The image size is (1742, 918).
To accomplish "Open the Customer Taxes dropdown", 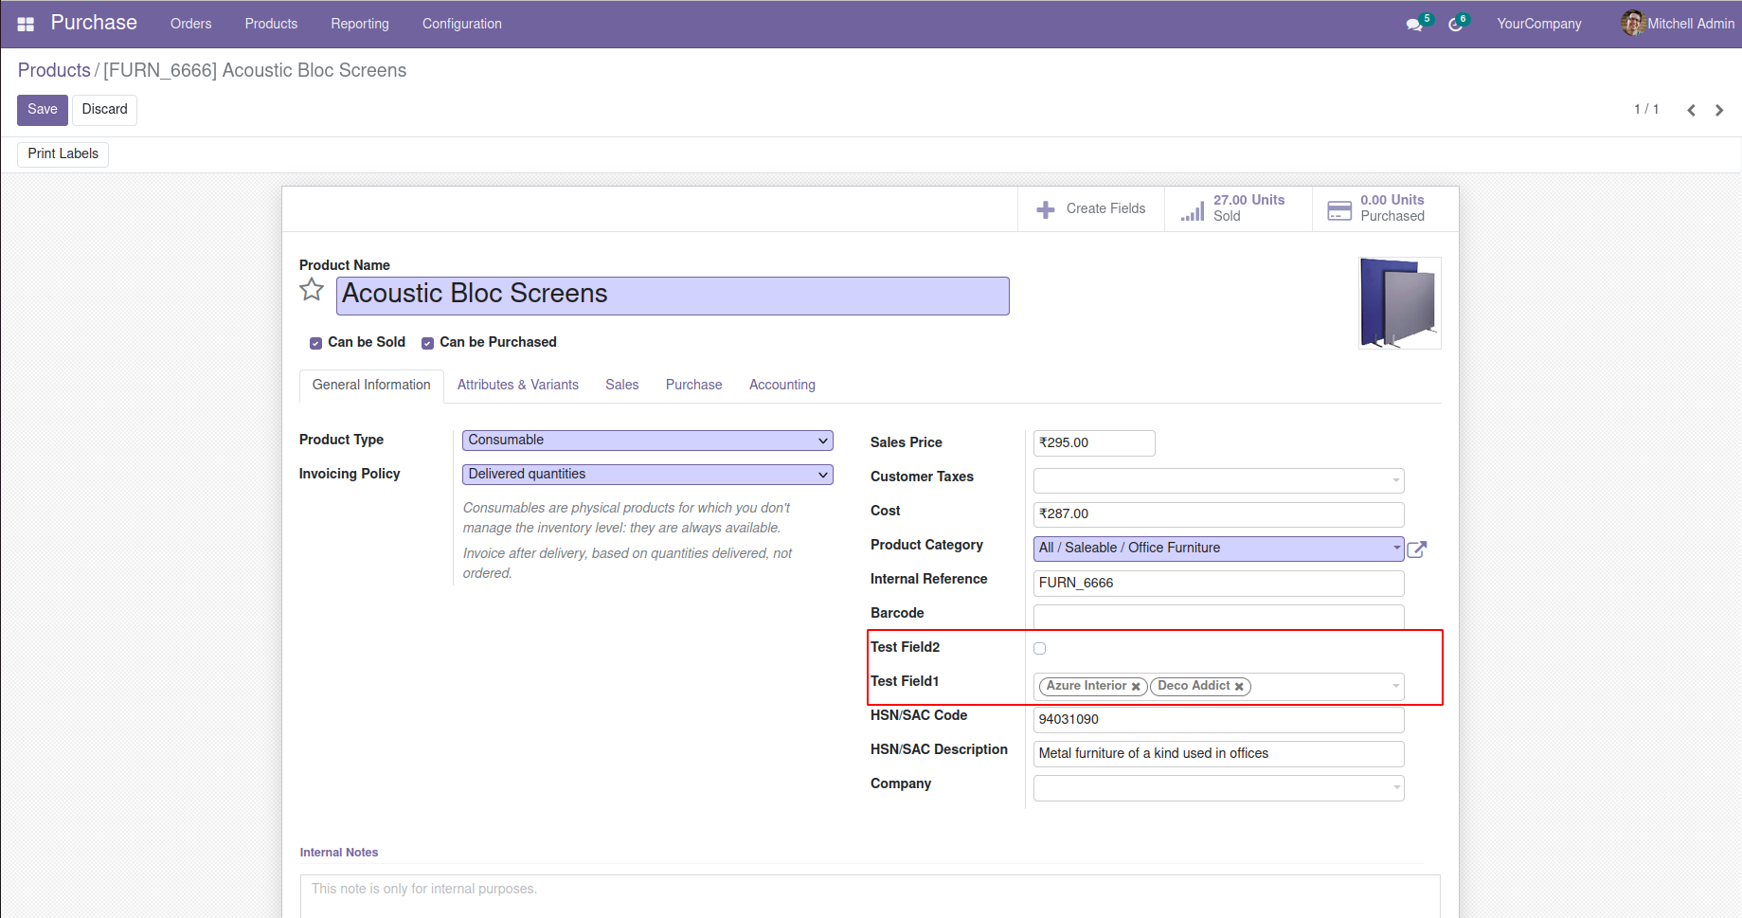I will [x=1218, y=480].
